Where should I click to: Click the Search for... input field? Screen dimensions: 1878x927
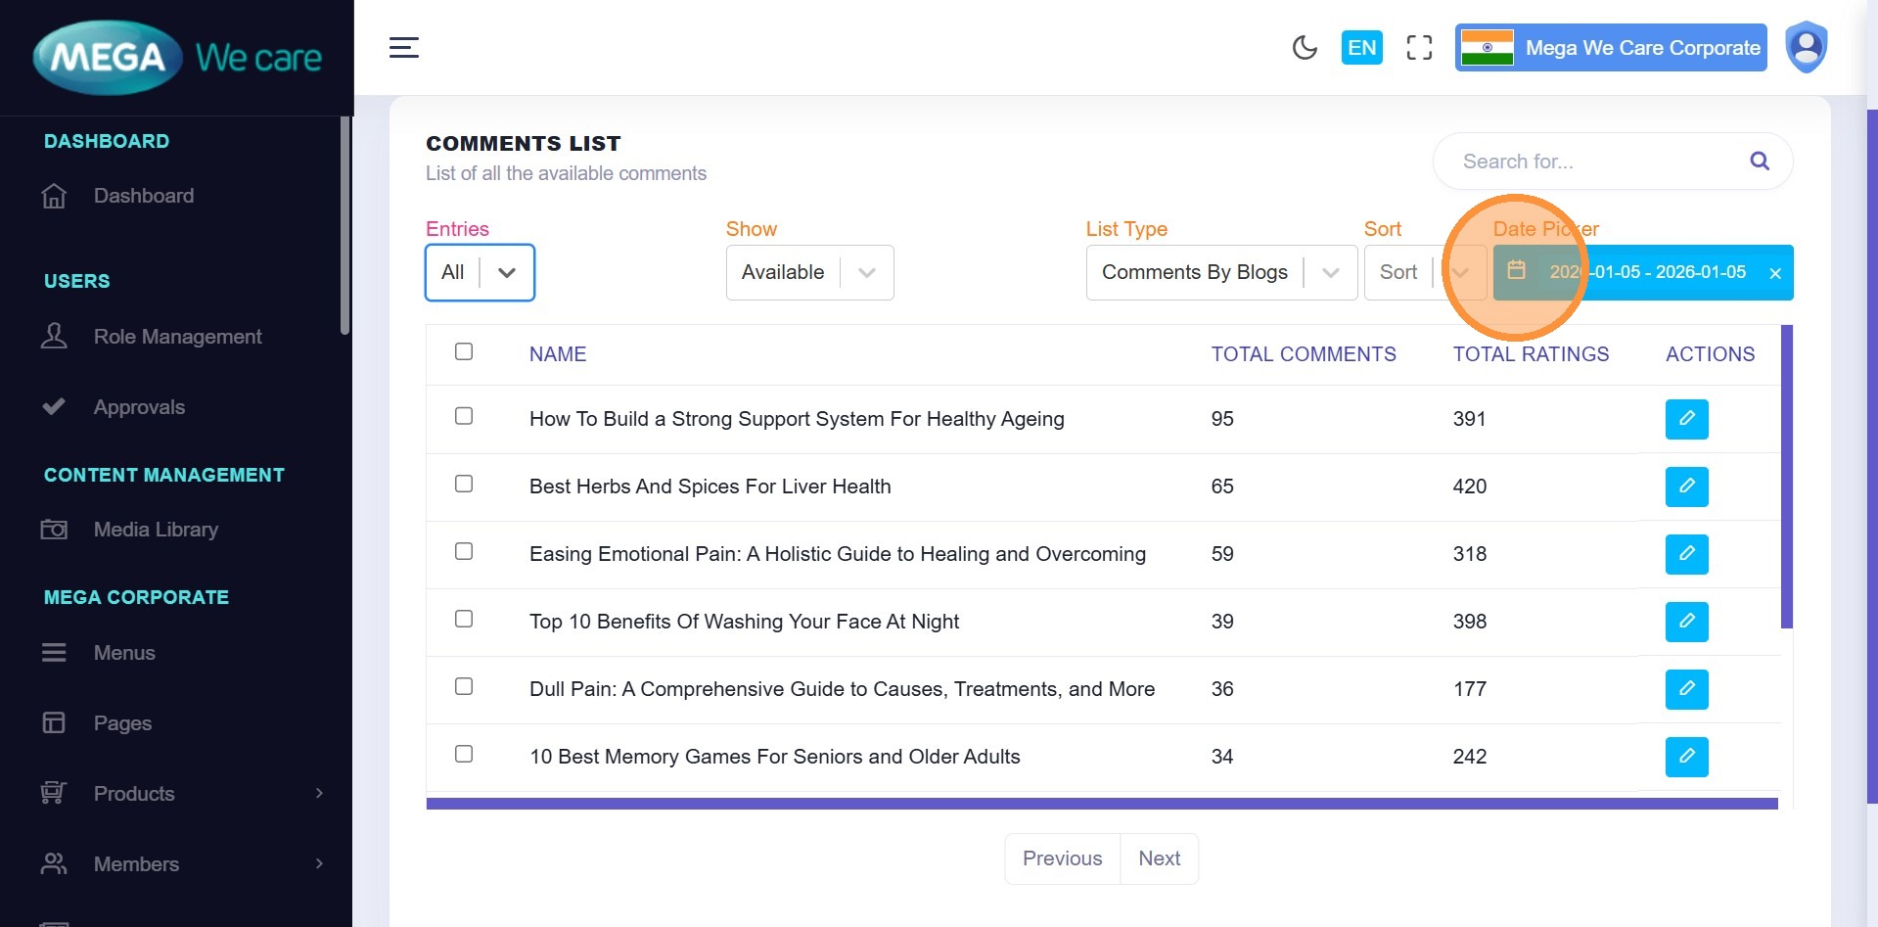pyautogui.click(x=1595, y=162)
